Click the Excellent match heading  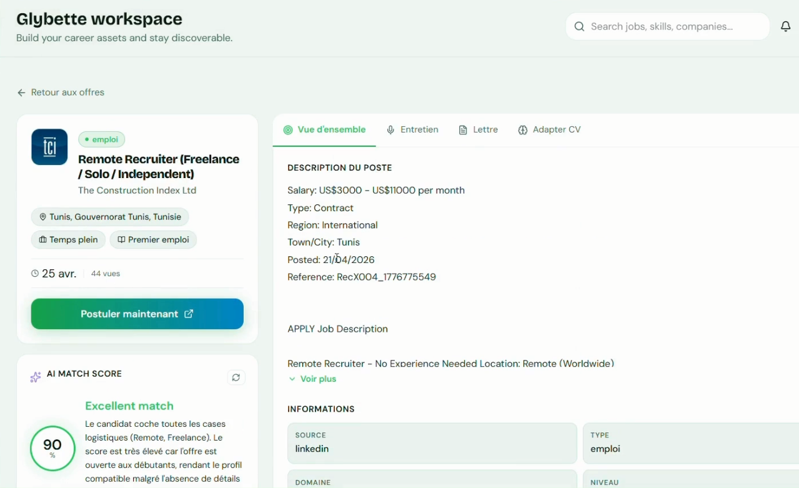(129, 406)
